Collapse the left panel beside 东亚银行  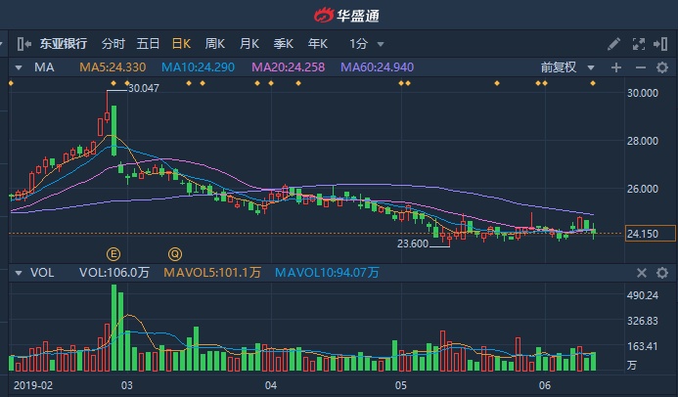coord(23,44)
